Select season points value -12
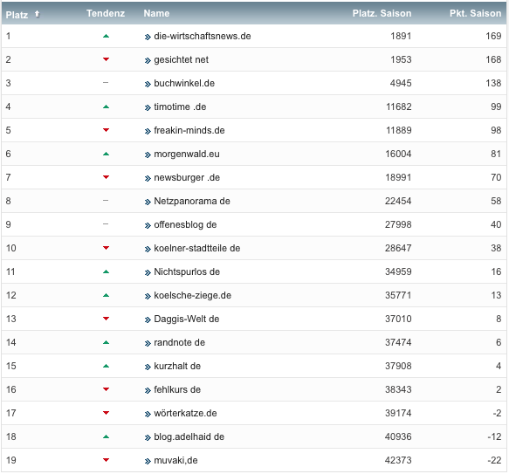 [494, 436]
